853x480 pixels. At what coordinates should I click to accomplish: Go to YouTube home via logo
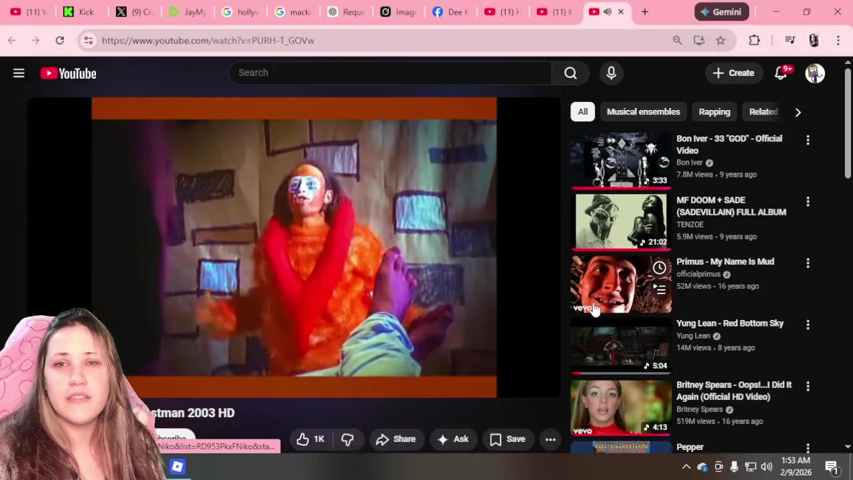pos(68,73)
